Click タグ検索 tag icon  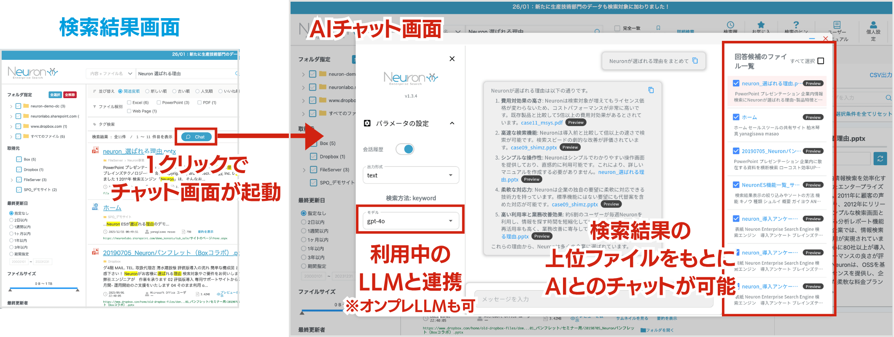(94, 124)
